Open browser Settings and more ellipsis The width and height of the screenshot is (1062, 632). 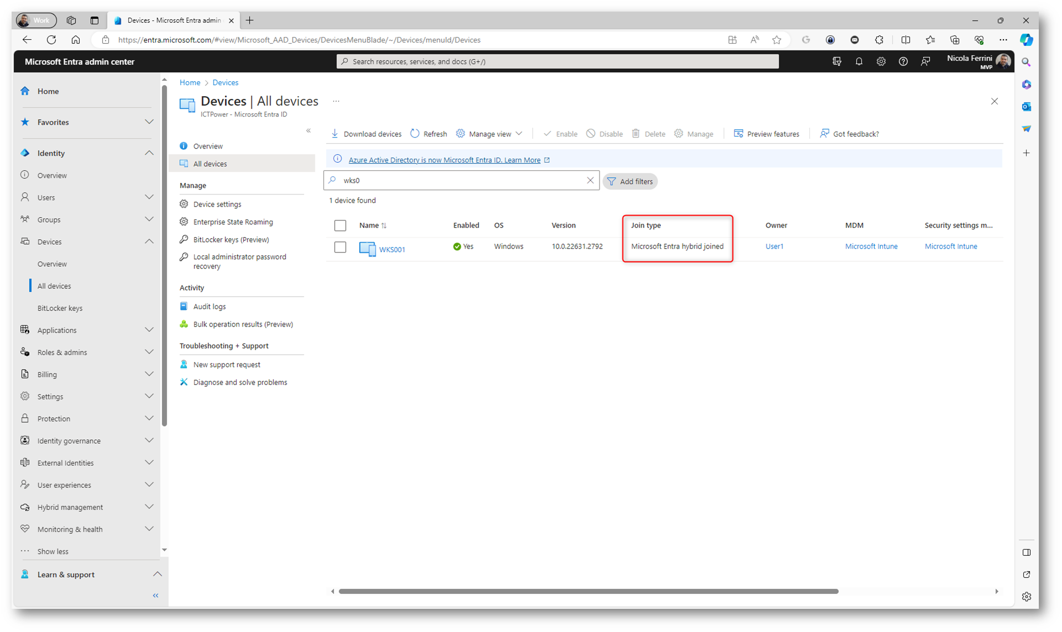1003,40
